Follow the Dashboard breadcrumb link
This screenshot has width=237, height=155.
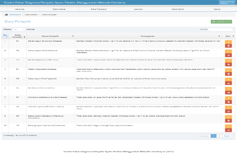pyautogui.click(x=15, y=15)
